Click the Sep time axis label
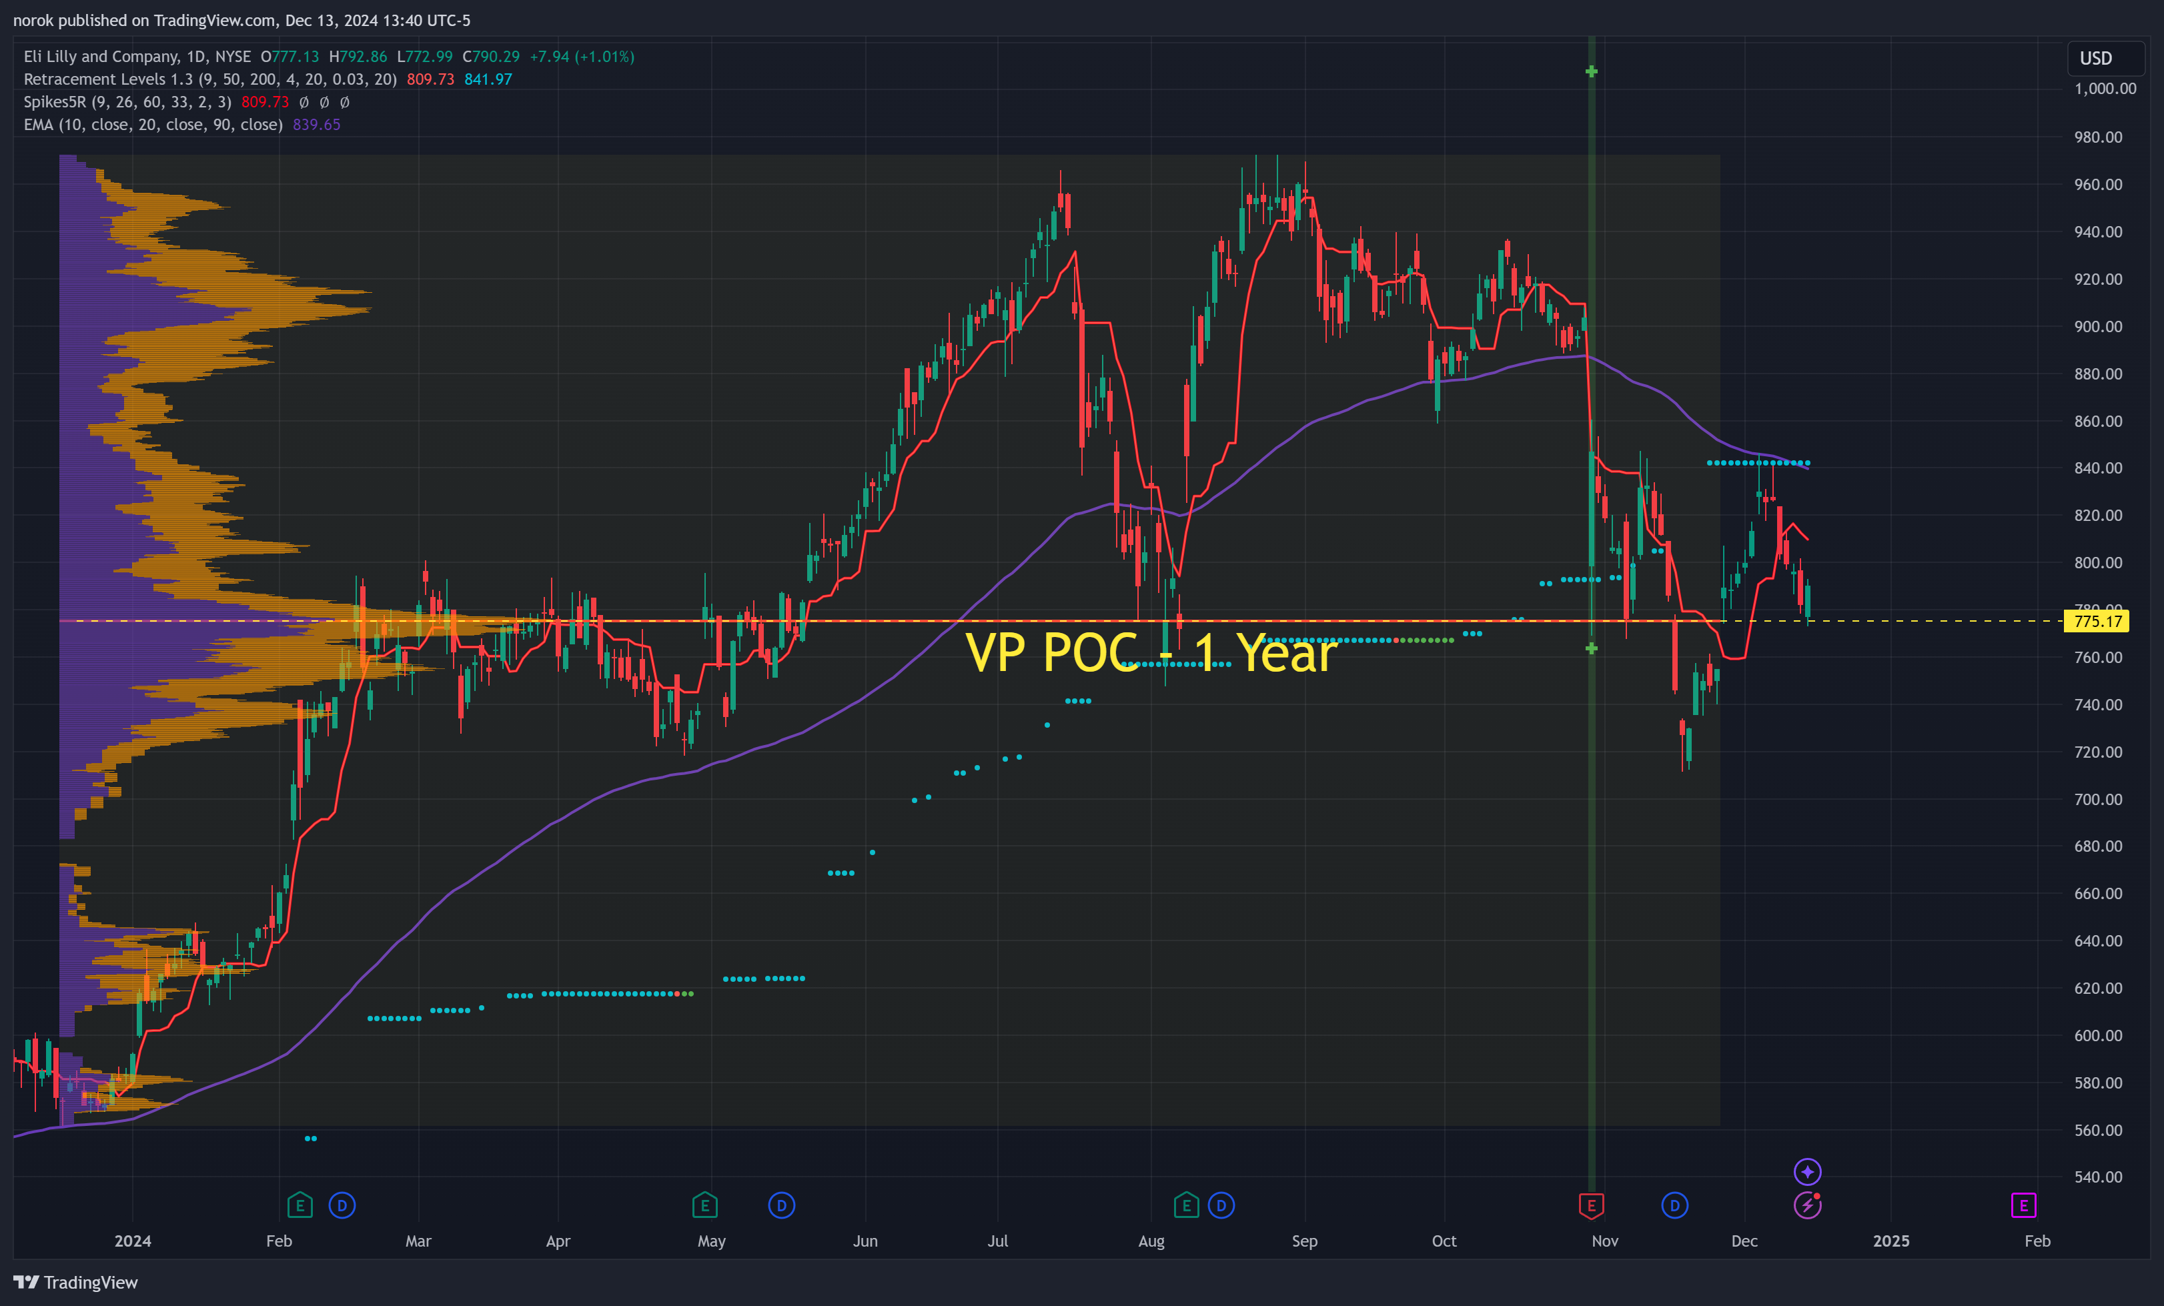 (x=1304, y=1241)
